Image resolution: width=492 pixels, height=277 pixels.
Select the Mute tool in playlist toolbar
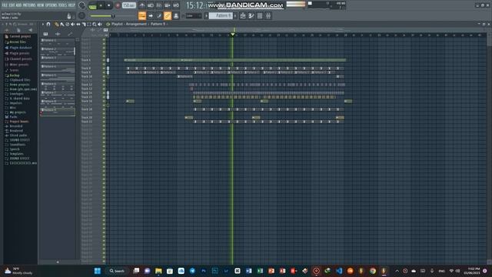72,24
